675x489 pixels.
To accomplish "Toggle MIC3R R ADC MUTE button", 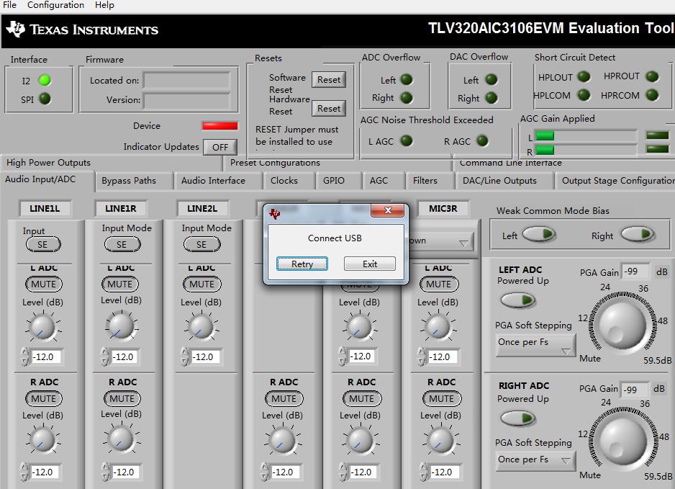I will click(442, 399).
